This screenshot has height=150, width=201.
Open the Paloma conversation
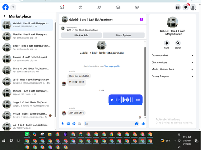pos(27,59)
